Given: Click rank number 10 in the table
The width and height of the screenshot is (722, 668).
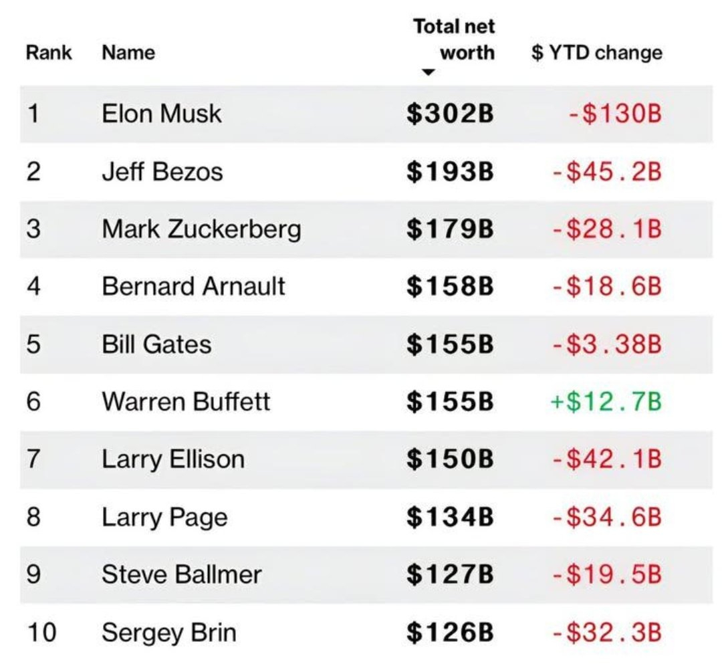Looking at the screenshot, I should (42, 632).
